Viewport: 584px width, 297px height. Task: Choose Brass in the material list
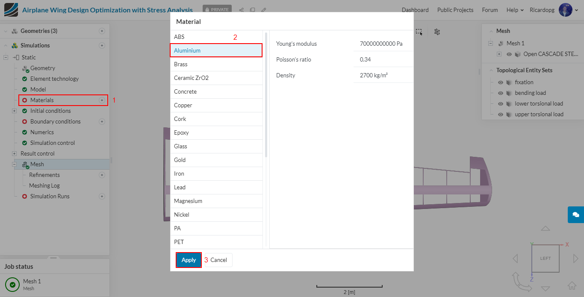point(216,64)
